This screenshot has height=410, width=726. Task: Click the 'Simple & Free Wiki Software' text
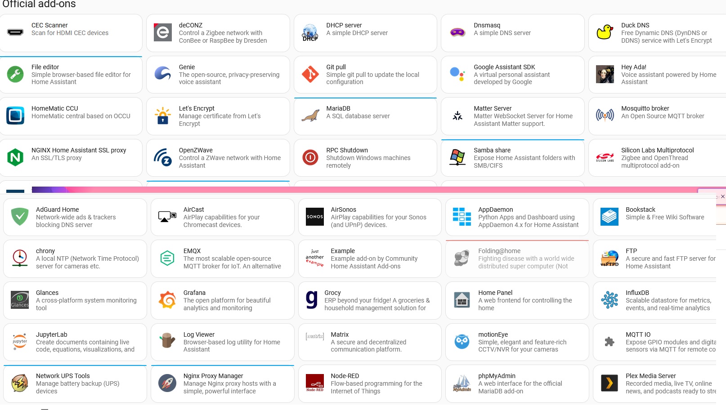point(665,217)
